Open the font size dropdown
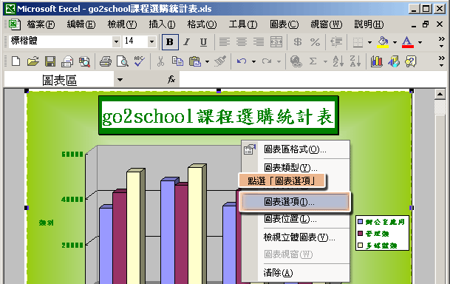Image resolution: width=450 pixels, height=284 pixels. (x=151, y=42)
